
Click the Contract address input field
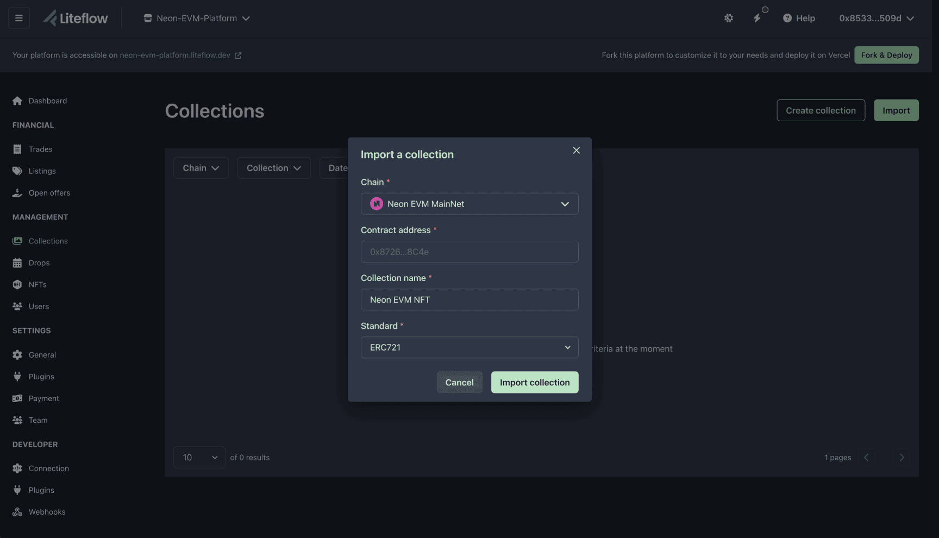pos(469,252)
